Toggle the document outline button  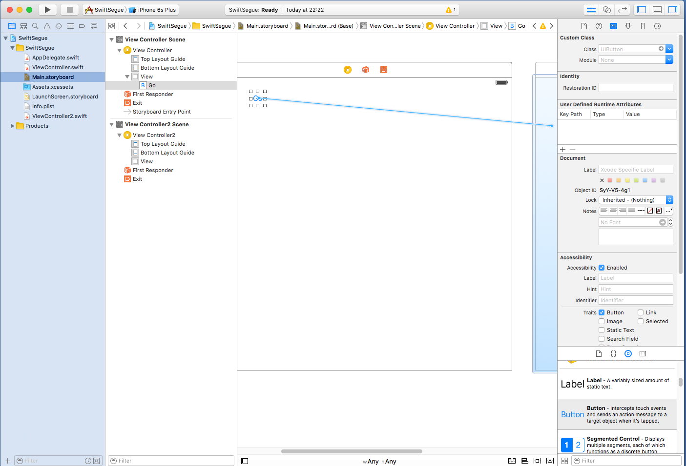[x=245, y=461]
